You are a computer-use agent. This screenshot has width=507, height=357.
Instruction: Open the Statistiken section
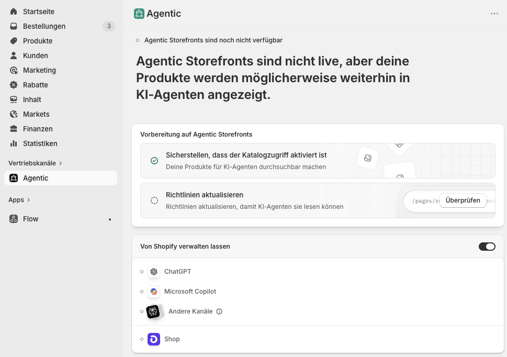point(61,143)
